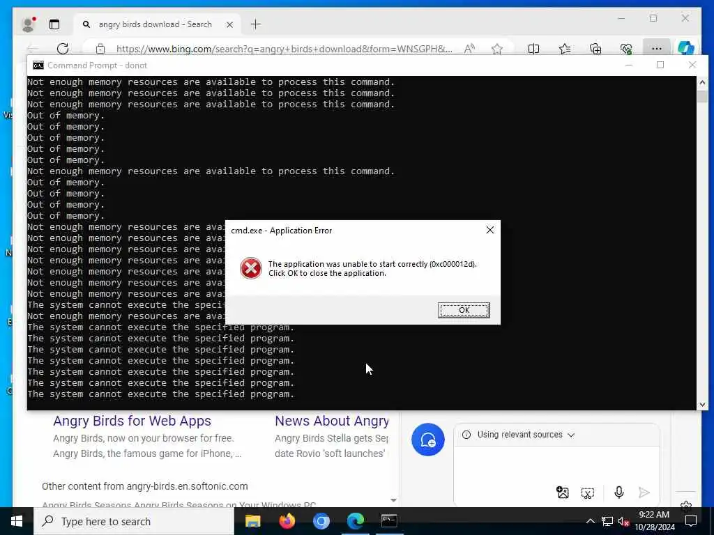Open a new Edge tab
The width and height of the screenshot is (714, 535).
coord(256,24)
